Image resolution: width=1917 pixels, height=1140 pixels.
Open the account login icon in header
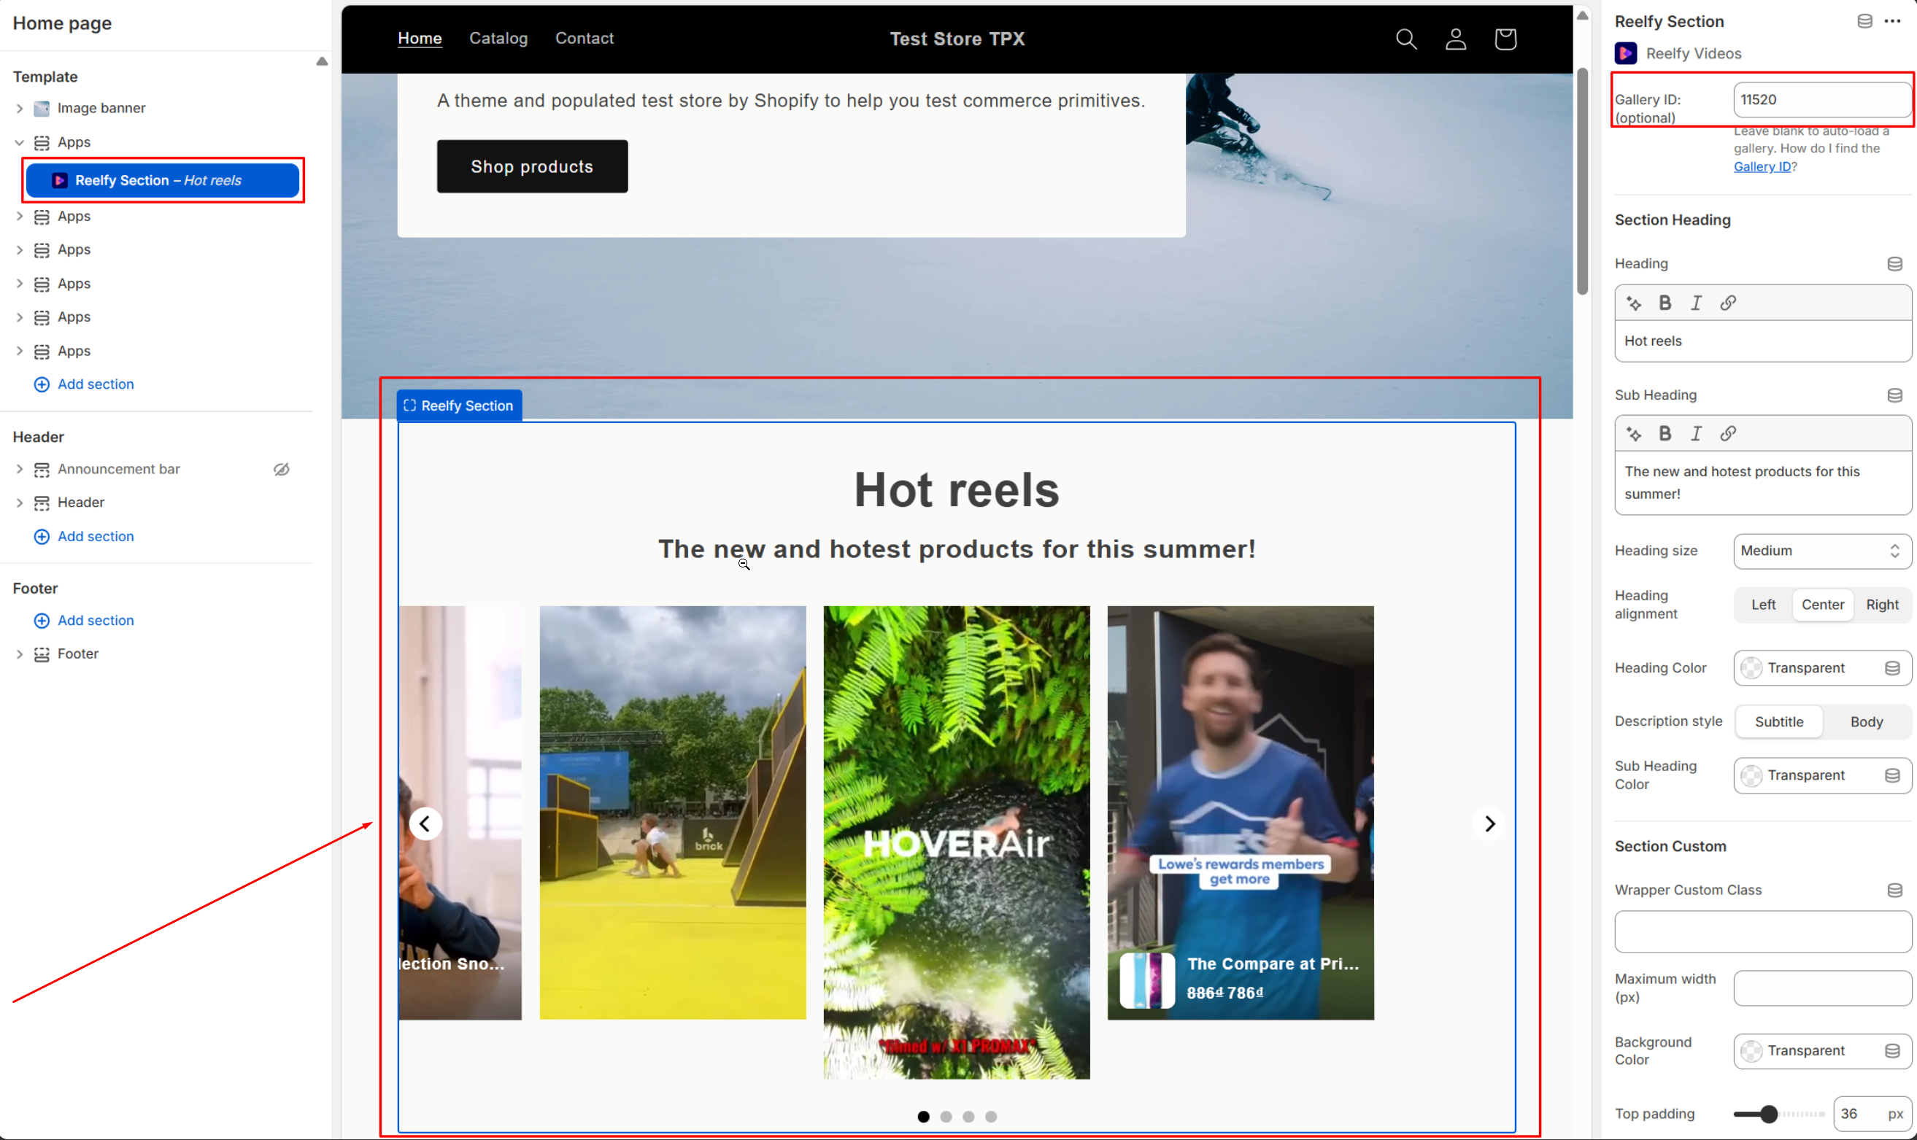(1455, 39)
